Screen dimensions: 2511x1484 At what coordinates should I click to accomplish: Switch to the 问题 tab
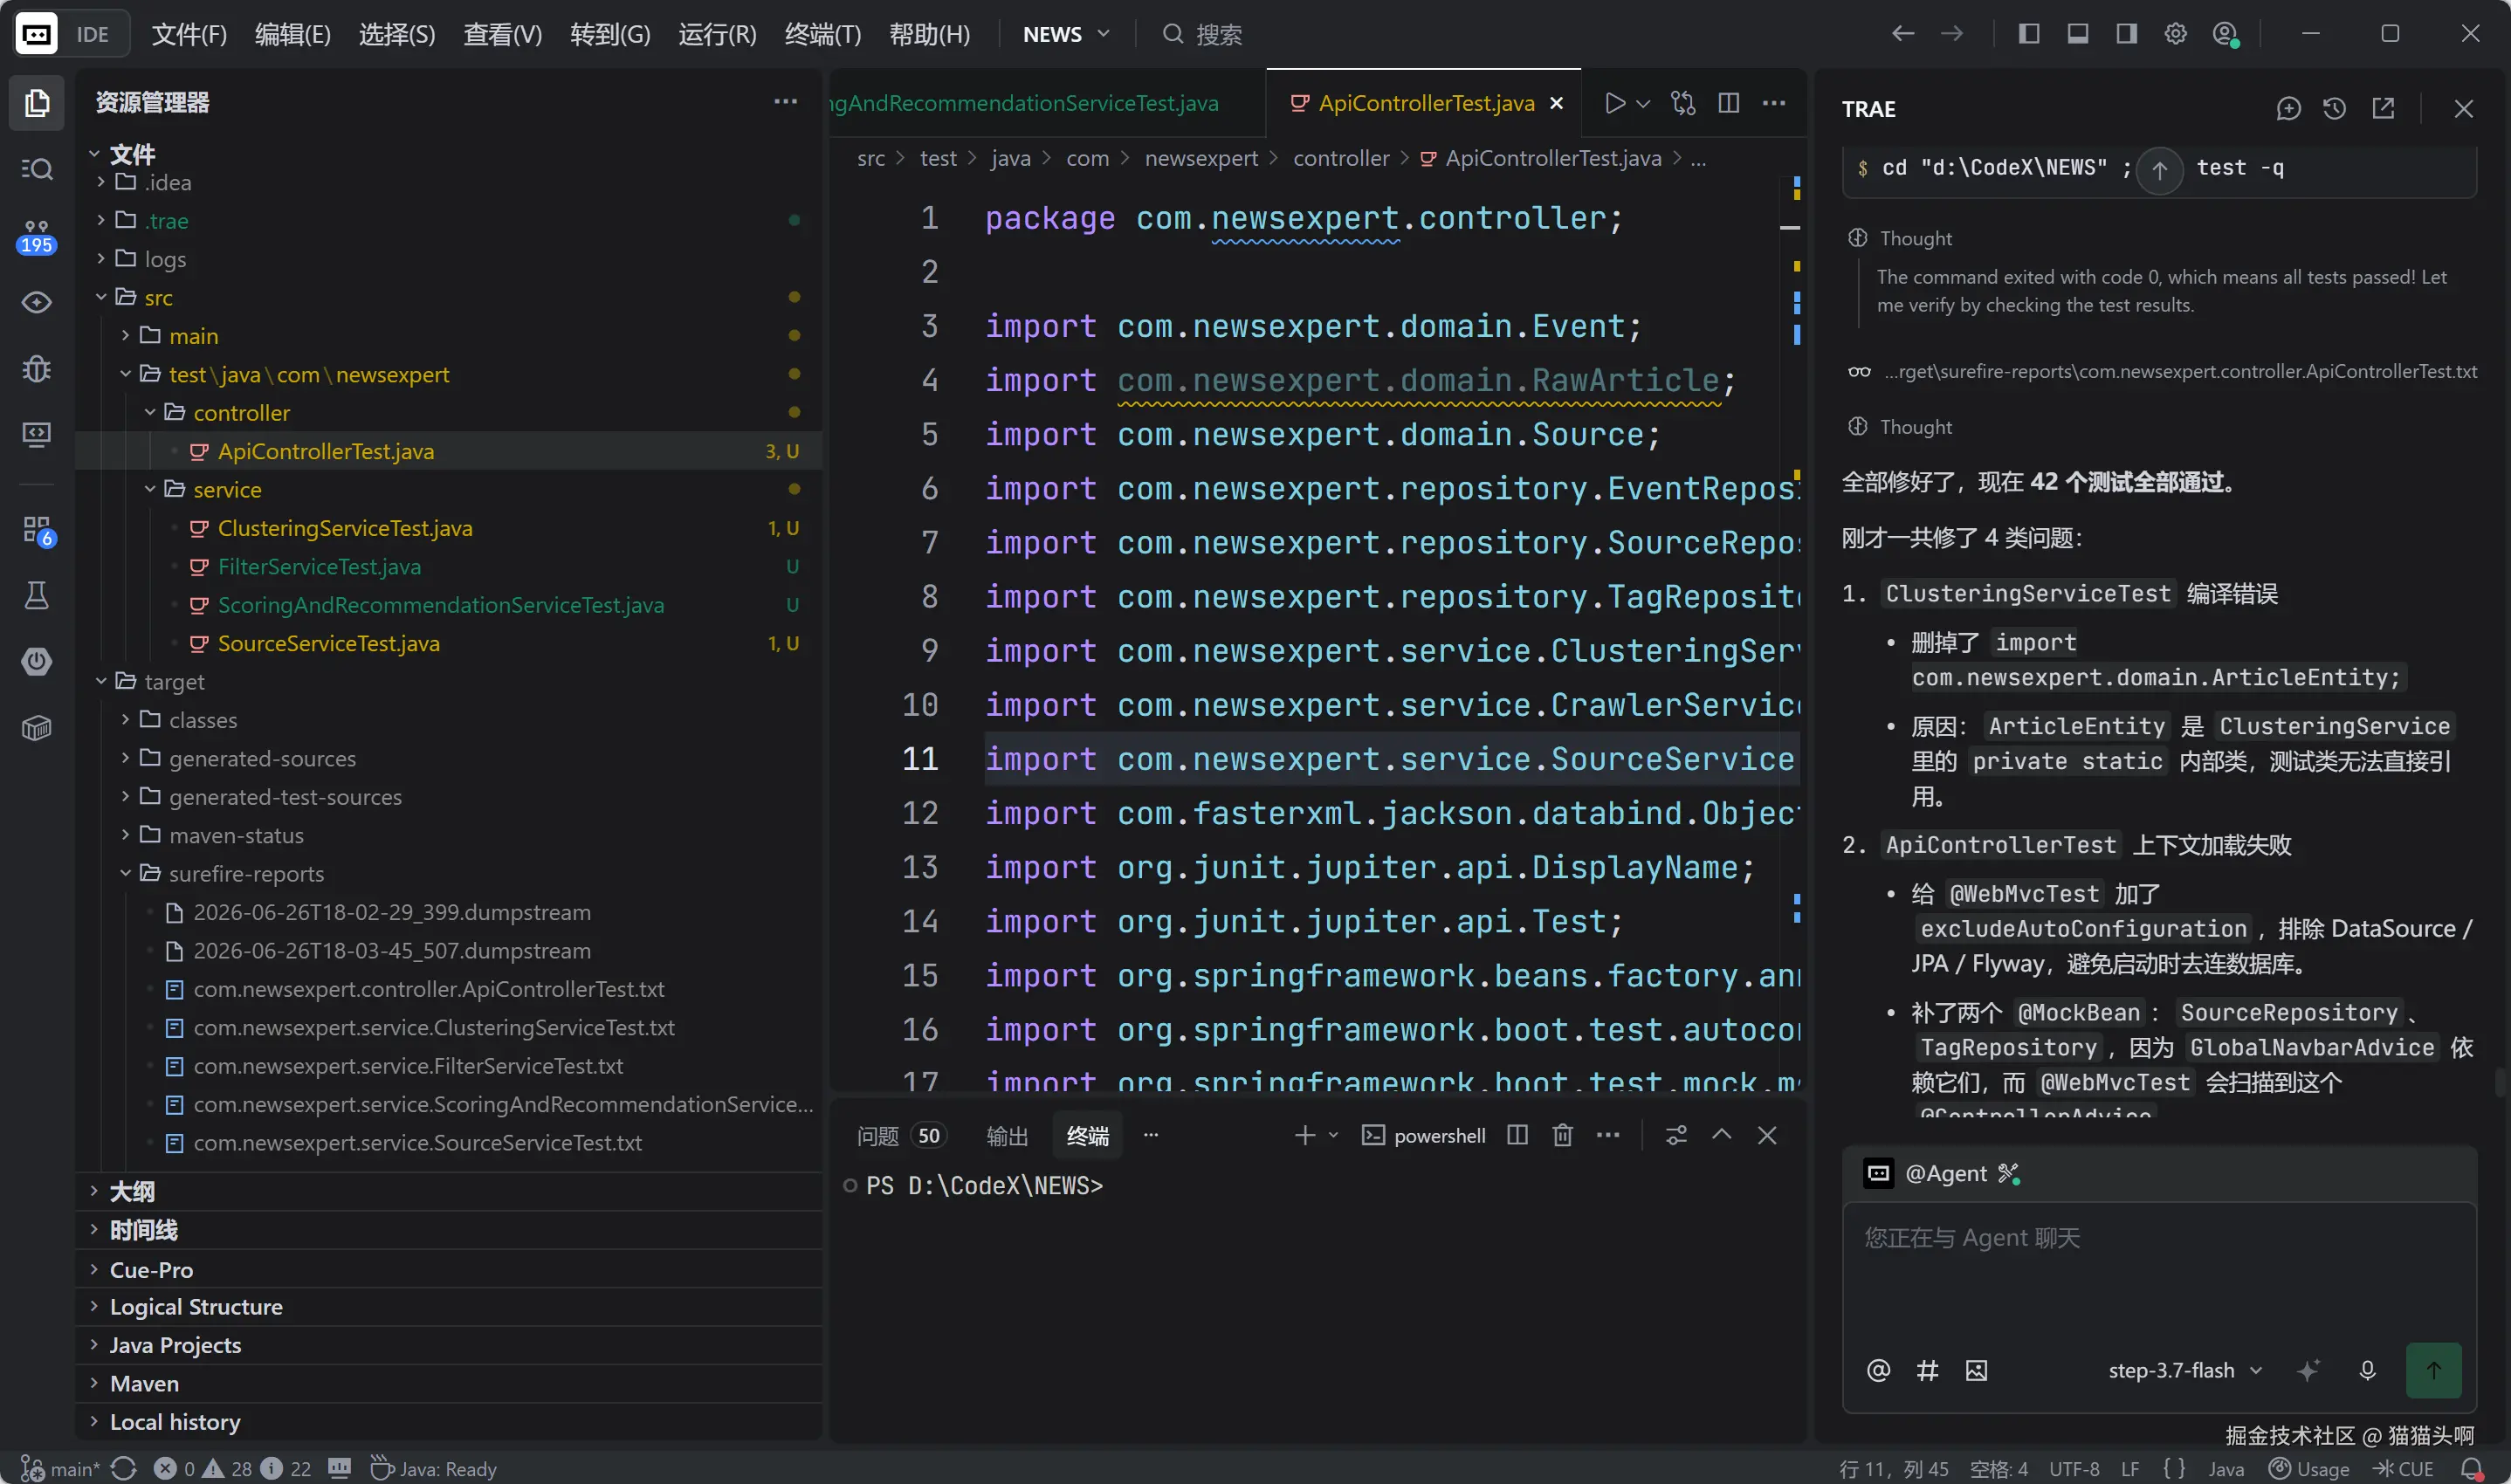(899, 1136)
